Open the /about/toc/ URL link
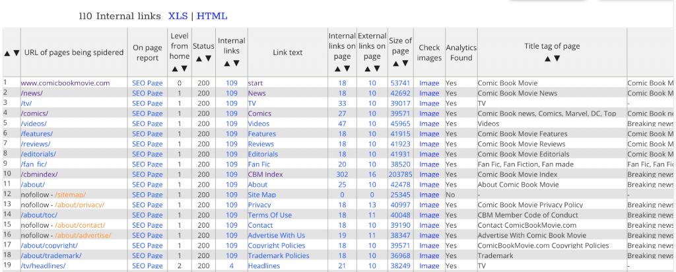 tap(39, 215)
